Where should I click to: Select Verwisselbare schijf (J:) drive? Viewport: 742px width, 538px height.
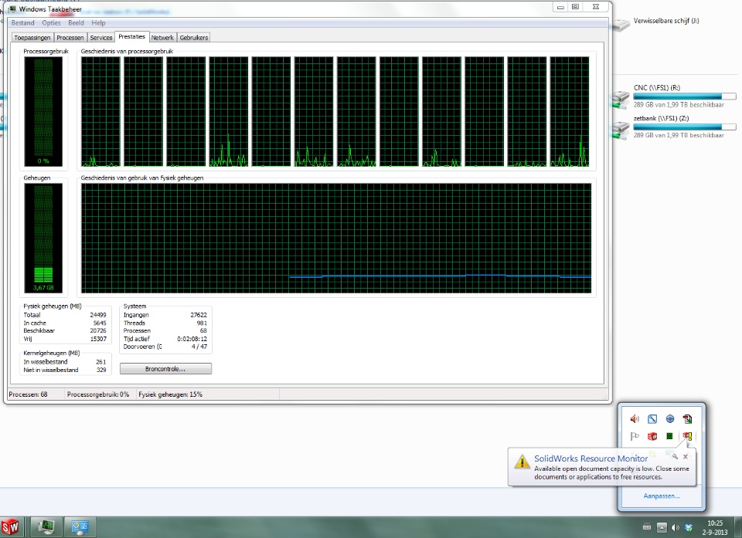point(655,22)
